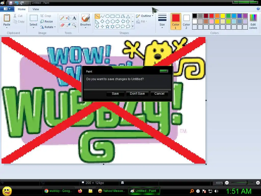
Task: Open Paint Help question mark icon
Action: pyautogui.click(x=258, y=9)
